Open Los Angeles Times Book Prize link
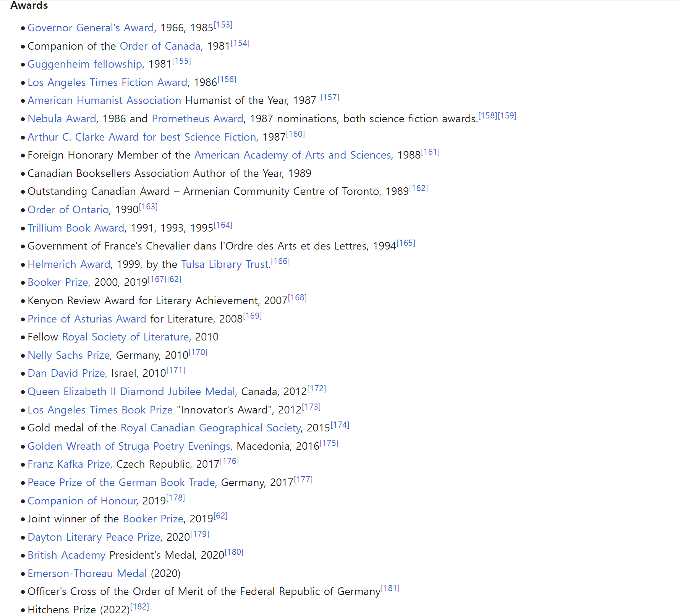 (x=100, y=410)
